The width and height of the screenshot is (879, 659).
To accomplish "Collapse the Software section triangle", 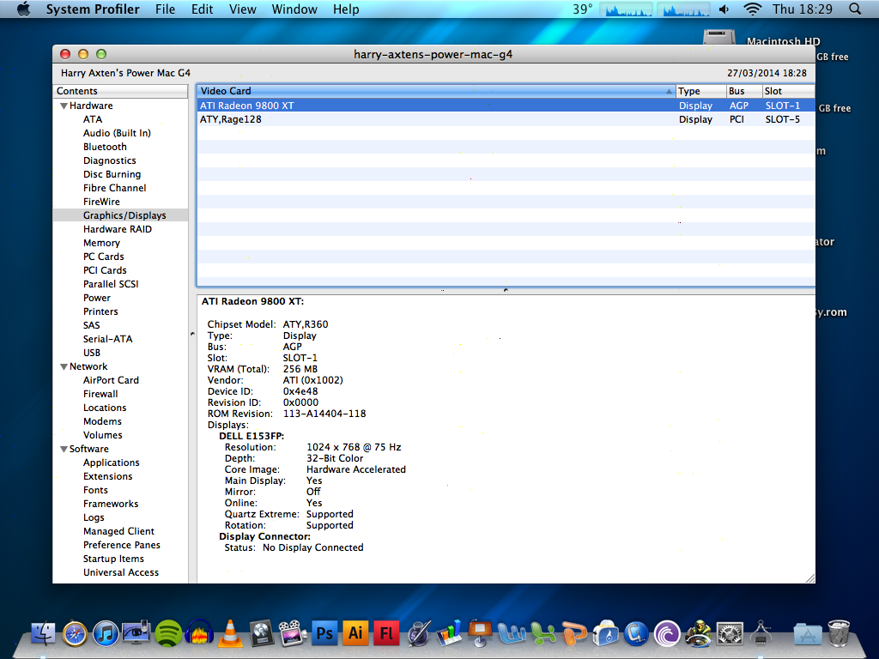I will 64,449.
